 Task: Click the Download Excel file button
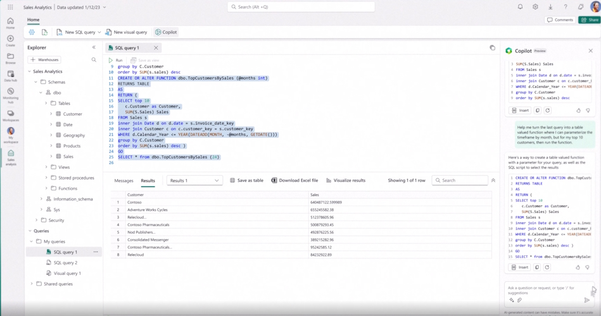[294, 181]
